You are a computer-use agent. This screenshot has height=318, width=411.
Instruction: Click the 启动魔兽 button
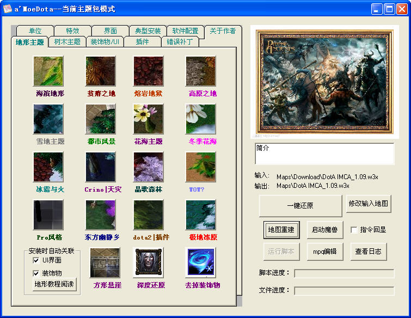pos(325,230)
